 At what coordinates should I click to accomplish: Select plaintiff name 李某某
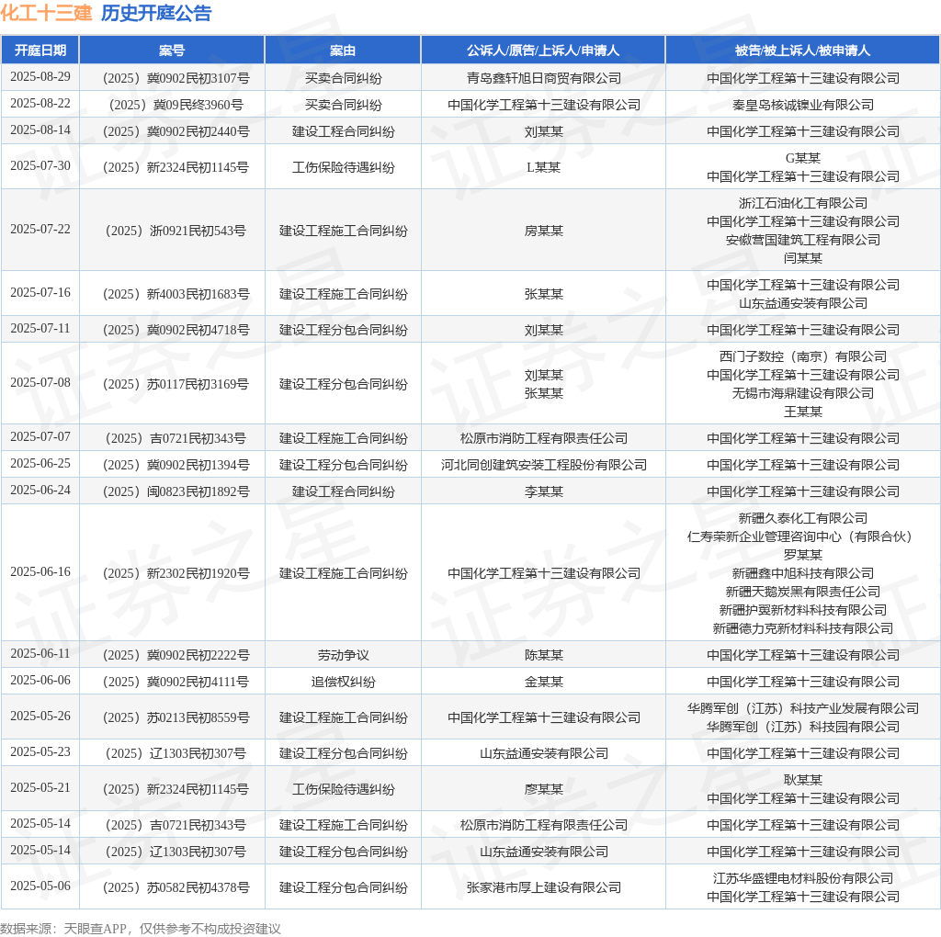pyautogui.click(x=544, y=491)
